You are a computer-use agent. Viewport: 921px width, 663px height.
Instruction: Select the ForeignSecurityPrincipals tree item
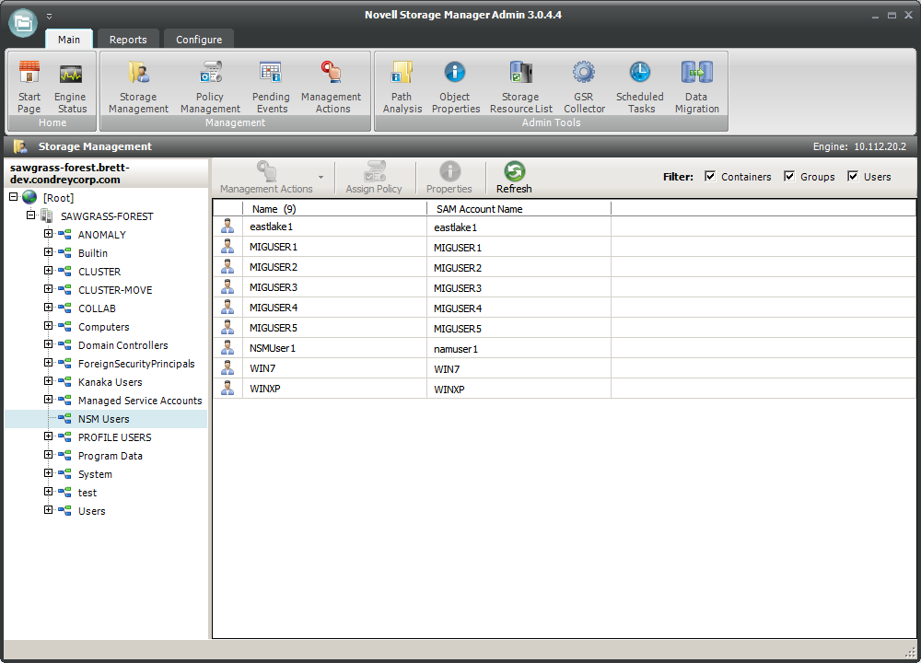(136, 364)
